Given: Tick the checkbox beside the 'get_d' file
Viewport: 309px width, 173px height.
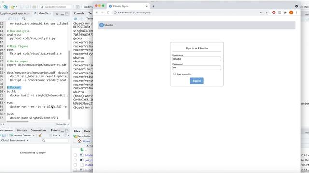Looking at the screenshot, I should tap(75, 160).
